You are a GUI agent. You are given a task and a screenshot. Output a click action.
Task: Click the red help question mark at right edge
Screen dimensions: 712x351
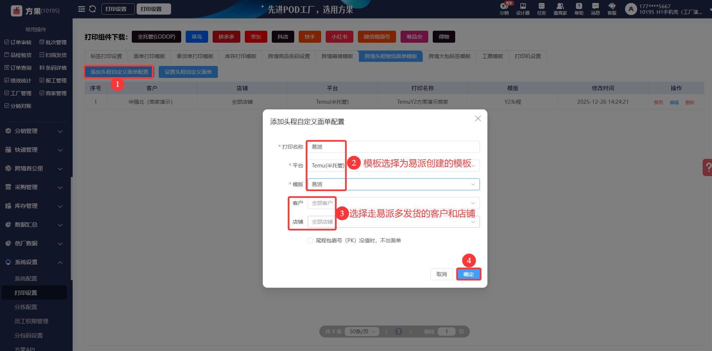coord(707,167)
